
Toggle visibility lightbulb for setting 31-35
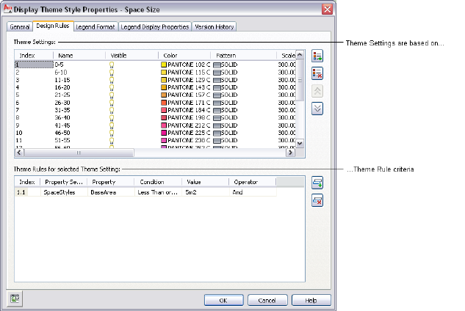(112, 110)
